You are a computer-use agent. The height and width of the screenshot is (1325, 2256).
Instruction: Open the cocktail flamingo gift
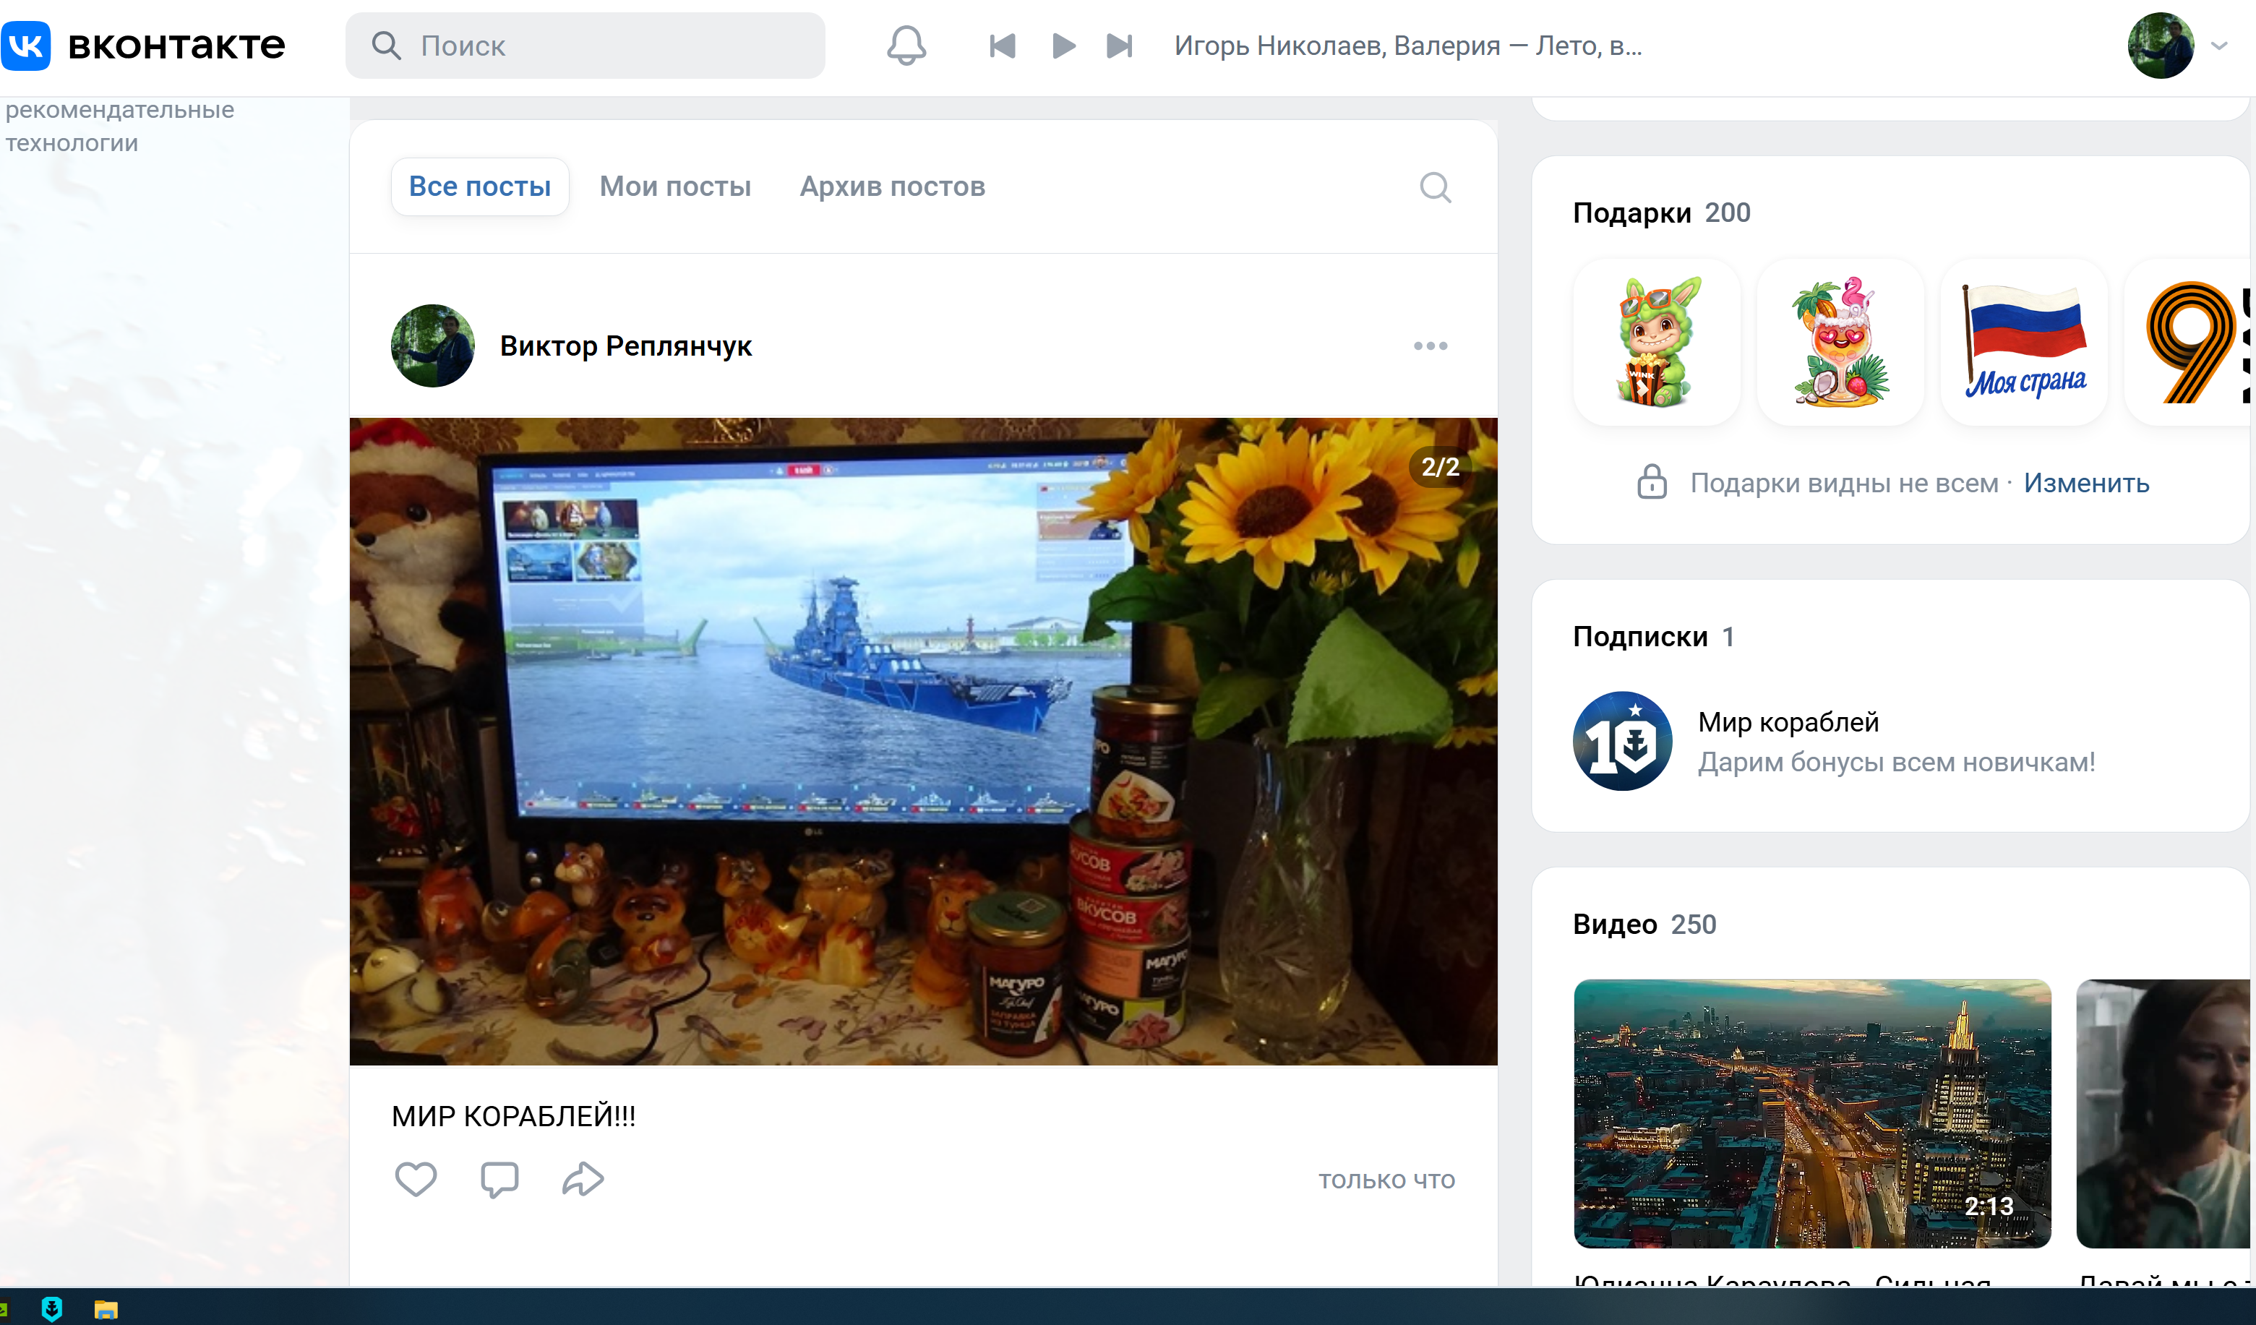(1840, 342)
